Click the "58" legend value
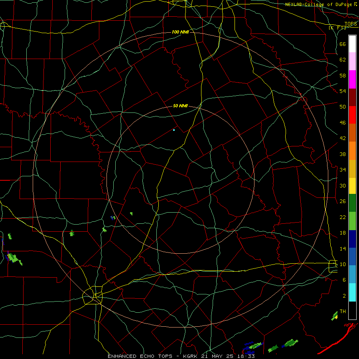Image resolution: width=359 pixels, height=359 pixels. pos(343,75)
